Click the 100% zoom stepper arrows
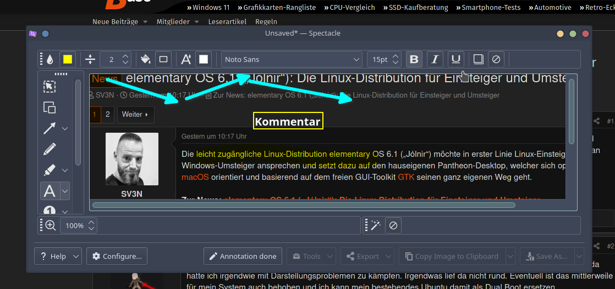The height and width of the screenshot is (289, 615). click(91, 225)
